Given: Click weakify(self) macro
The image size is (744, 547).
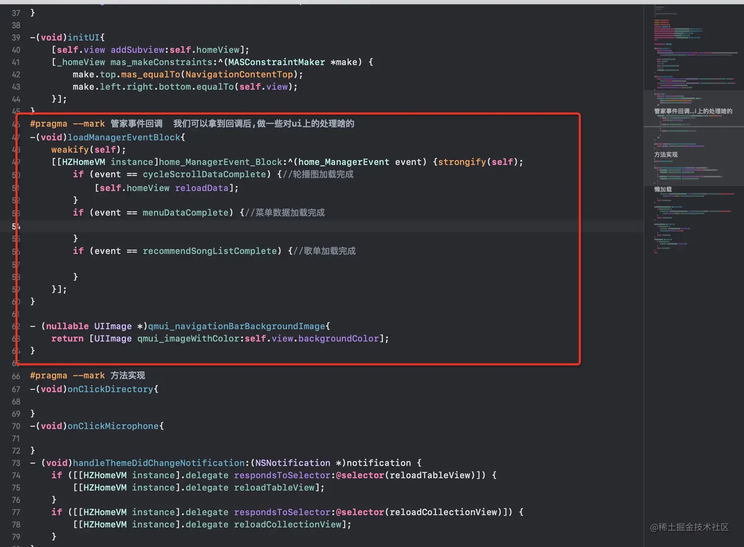Looking at the screenshot, I should coord(89,150).
